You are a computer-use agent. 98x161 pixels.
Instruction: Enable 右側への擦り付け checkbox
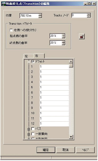tap(11, 30)
